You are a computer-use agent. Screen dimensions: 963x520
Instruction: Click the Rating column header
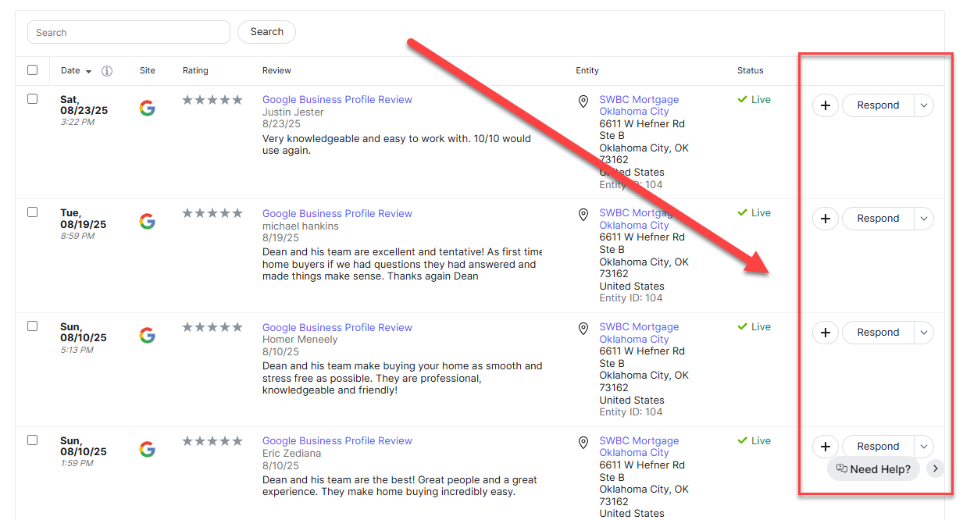[195, 70]
